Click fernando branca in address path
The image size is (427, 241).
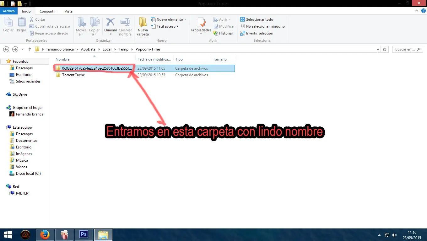click(60, 49)
